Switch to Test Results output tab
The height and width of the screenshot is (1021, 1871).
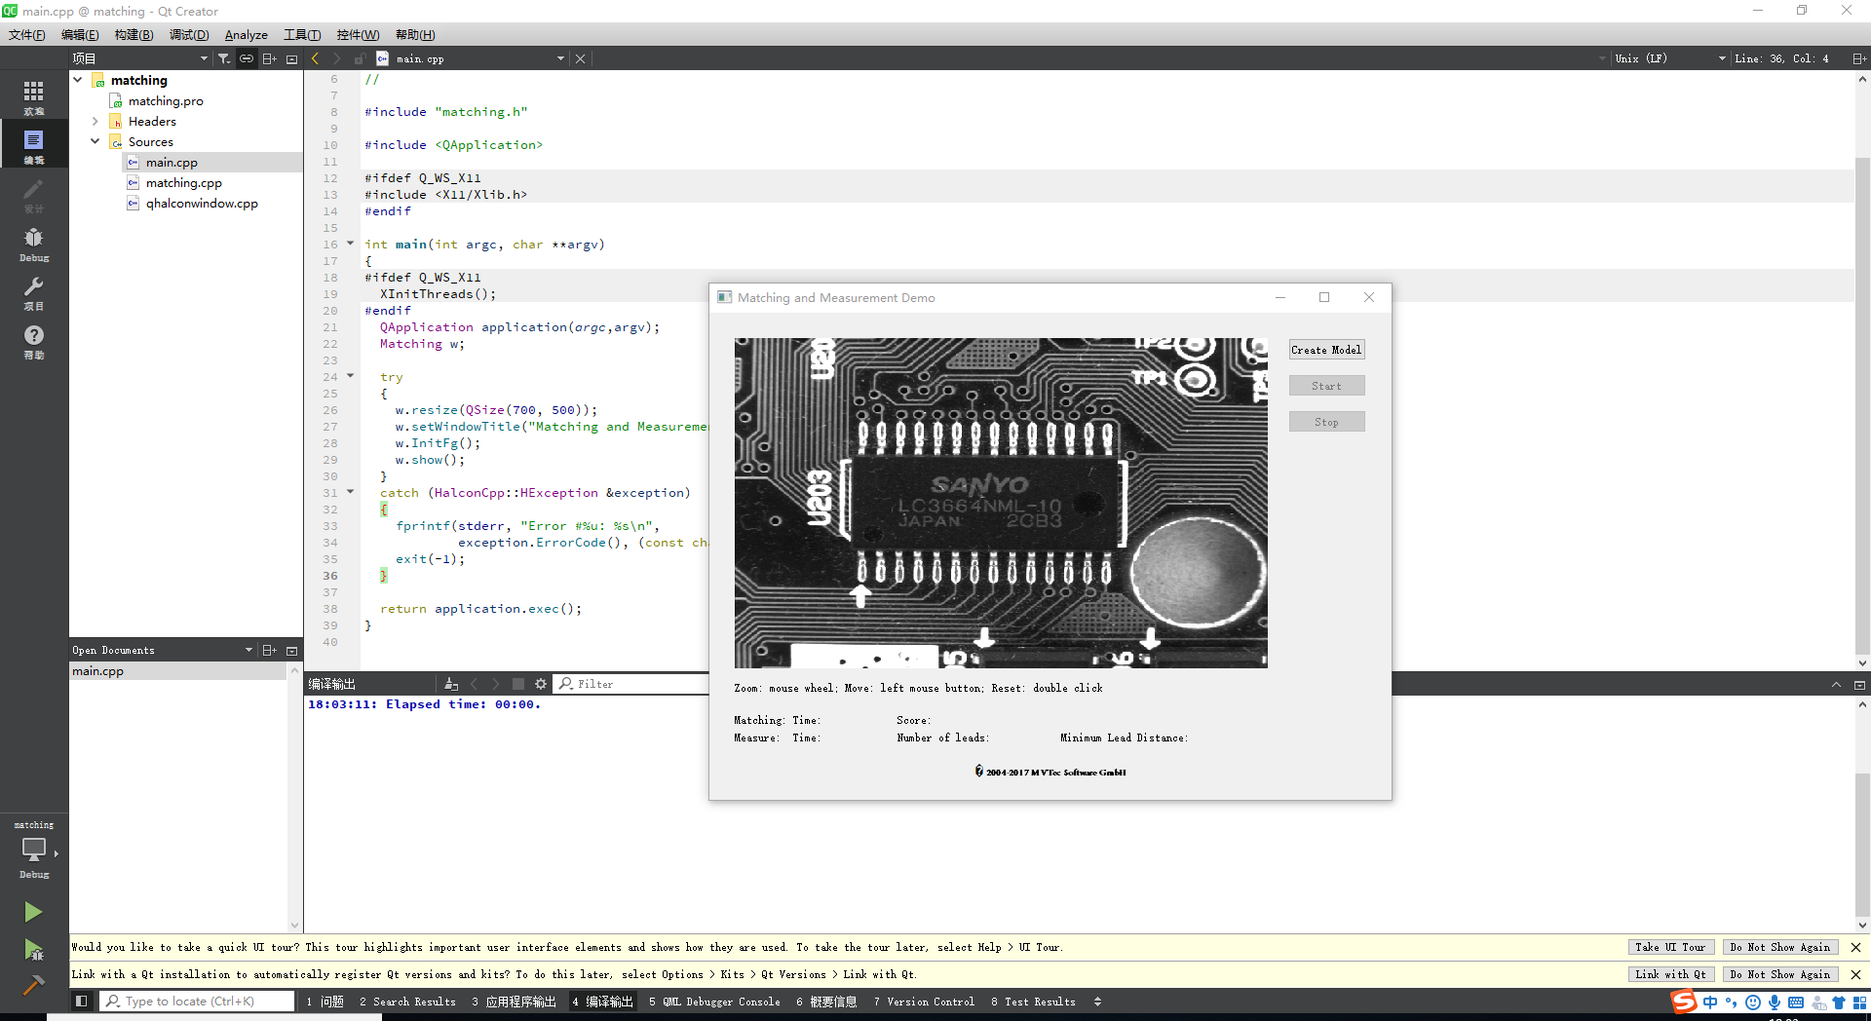tap(1033, 1002)
